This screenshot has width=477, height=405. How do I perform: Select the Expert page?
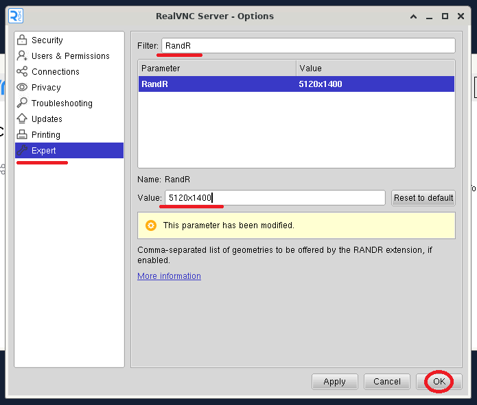click(69, 150)
